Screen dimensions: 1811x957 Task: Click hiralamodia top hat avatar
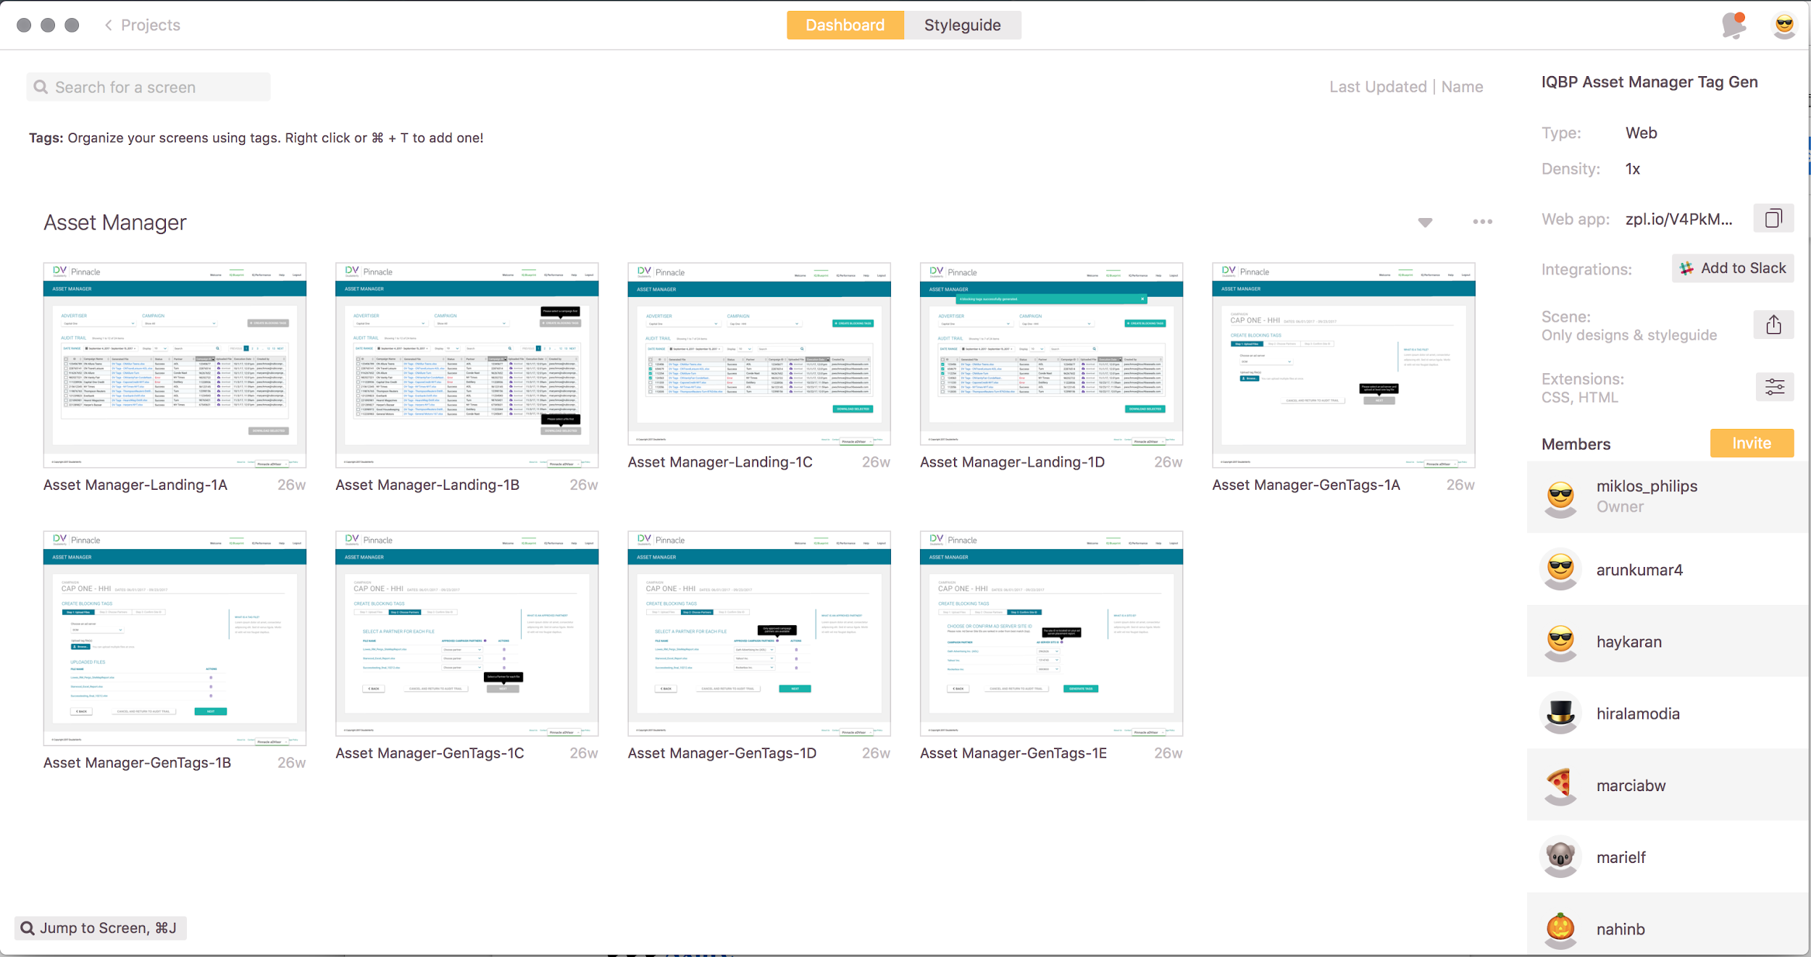pos(1560,714)
